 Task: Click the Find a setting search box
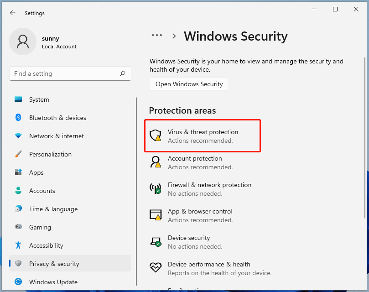point(64,73)
